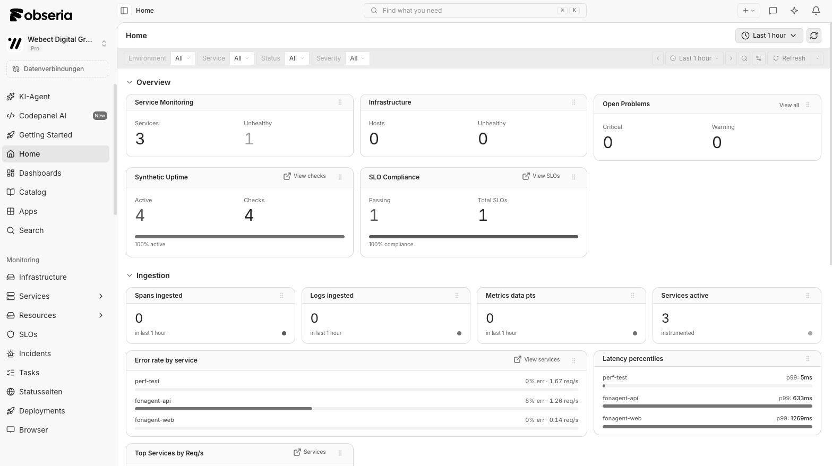Viewport: 832px width, 466px height.
Task: Open the Service filter dropdown
Action: point(241,58)
